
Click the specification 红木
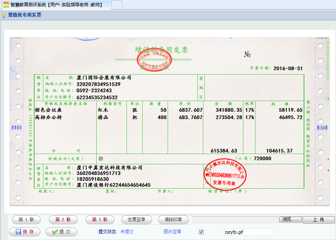(103, 110)
